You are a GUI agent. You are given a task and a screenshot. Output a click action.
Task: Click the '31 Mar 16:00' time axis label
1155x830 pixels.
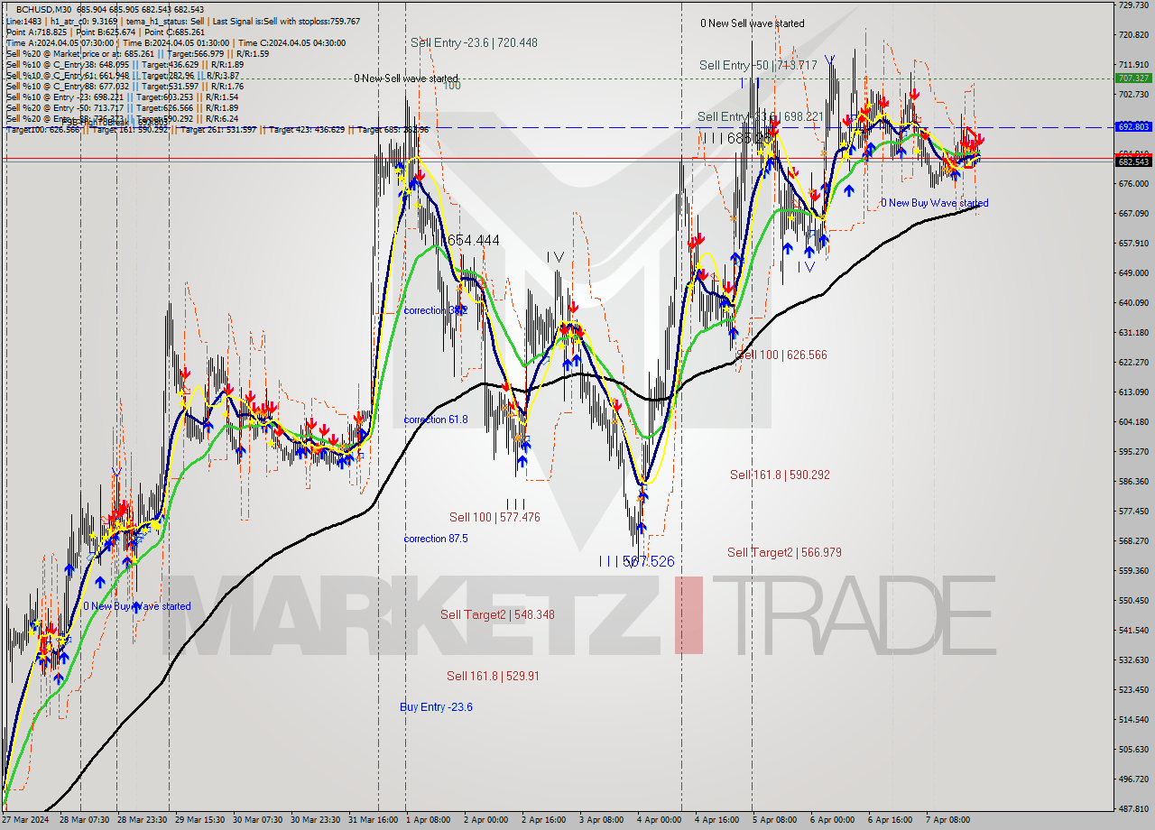tap(374, 820)
